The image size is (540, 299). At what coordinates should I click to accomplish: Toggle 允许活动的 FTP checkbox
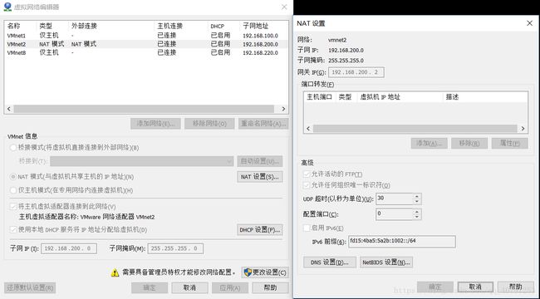point(307,174)
